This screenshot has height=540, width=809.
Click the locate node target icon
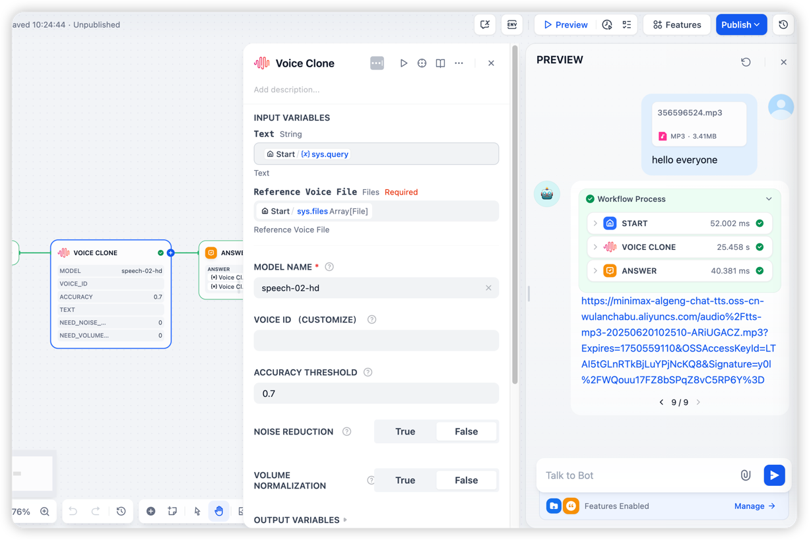[x=422, y=63]
